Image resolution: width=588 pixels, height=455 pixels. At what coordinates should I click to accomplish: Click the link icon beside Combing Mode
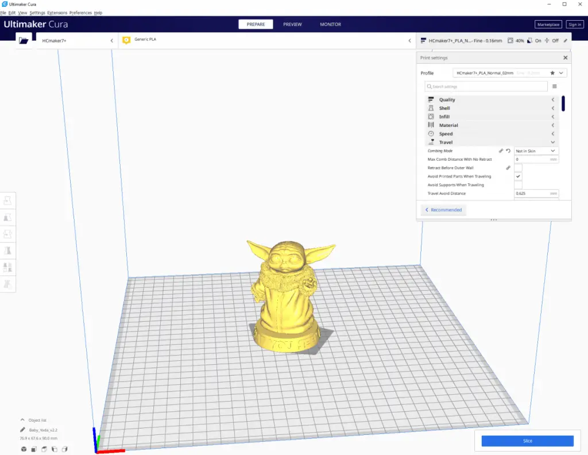(501, 151)
